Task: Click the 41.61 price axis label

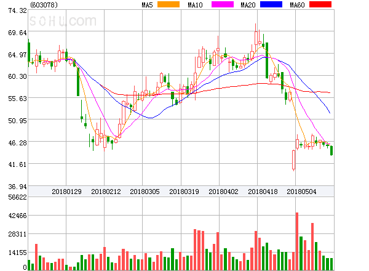Action: (x=17, y=164)
